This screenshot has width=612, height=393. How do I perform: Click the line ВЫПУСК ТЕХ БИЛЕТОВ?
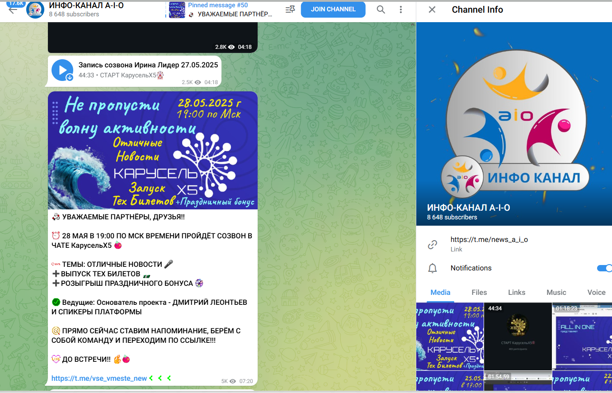100,274
